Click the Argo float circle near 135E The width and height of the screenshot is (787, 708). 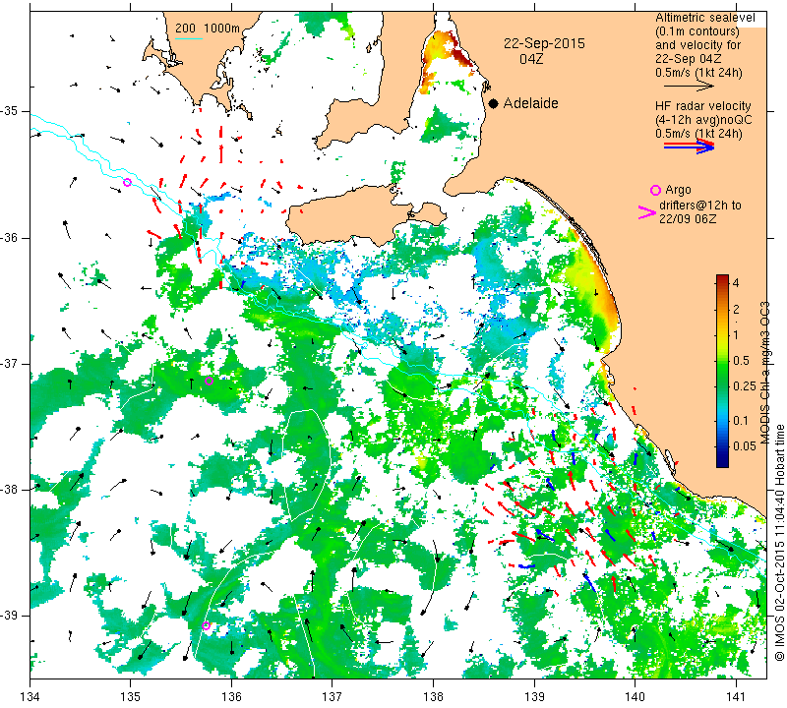coord(127,182)
